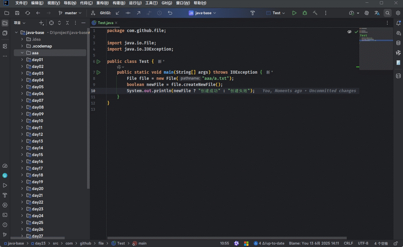The width and height of the screenshot is (403, 247).
Task: Toggle the Project tool window folder button
Action: 5,23
